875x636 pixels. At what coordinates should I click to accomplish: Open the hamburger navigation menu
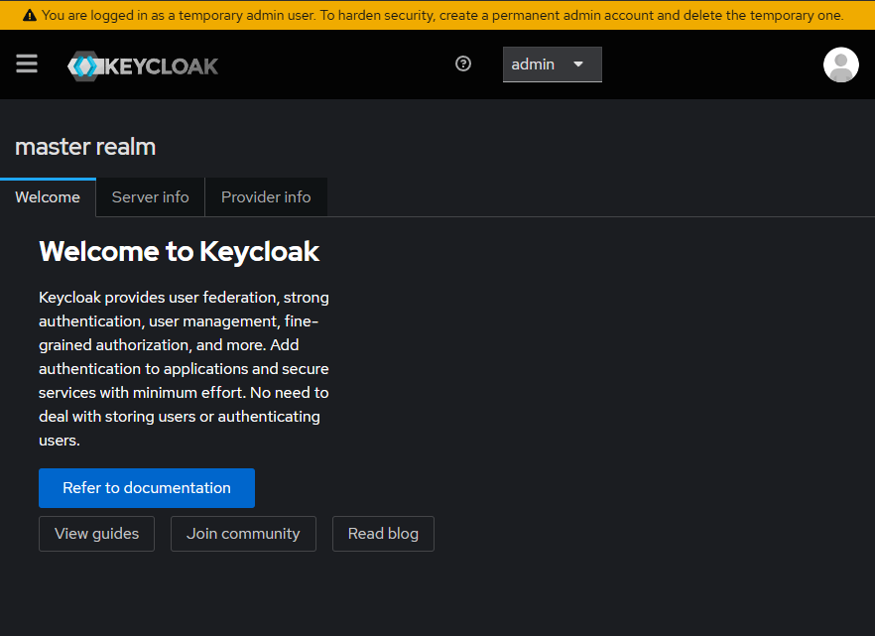pyautogui.click(x=27, y=64)
